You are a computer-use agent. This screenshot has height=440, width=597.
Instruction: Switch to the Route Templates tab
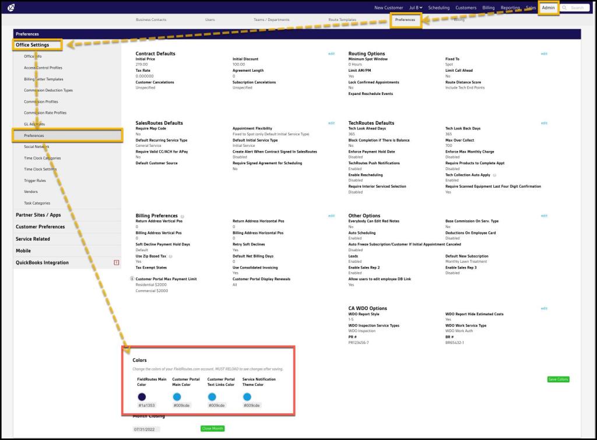point(342,20)
